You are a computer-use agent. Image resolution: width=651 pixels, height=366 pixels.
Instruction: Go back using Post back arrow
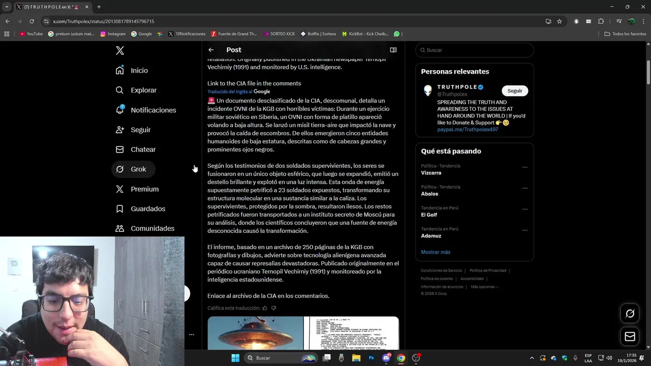coord(211,50)
